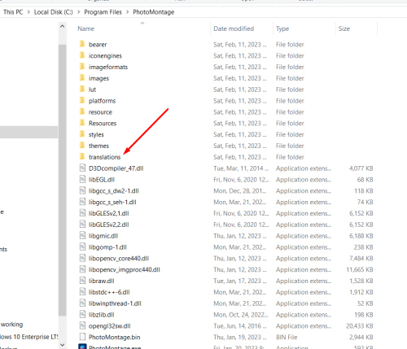Viewport: 407px width, 349px height.
Task: Click Mon, Oct, 24, 2022 date cell
Action: click(x=241, y=315)
